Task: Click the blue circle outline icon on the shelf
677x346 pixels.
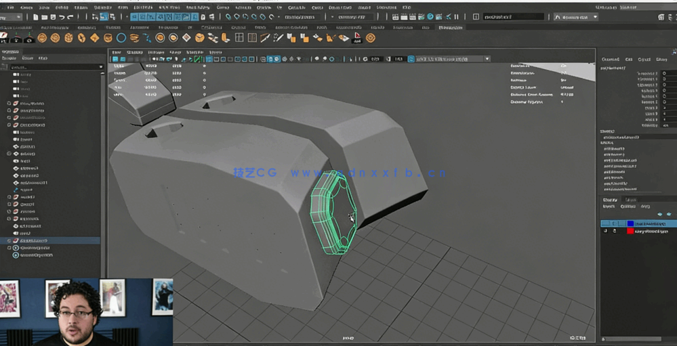Action: pyautogui.click(x=121, y=38)
